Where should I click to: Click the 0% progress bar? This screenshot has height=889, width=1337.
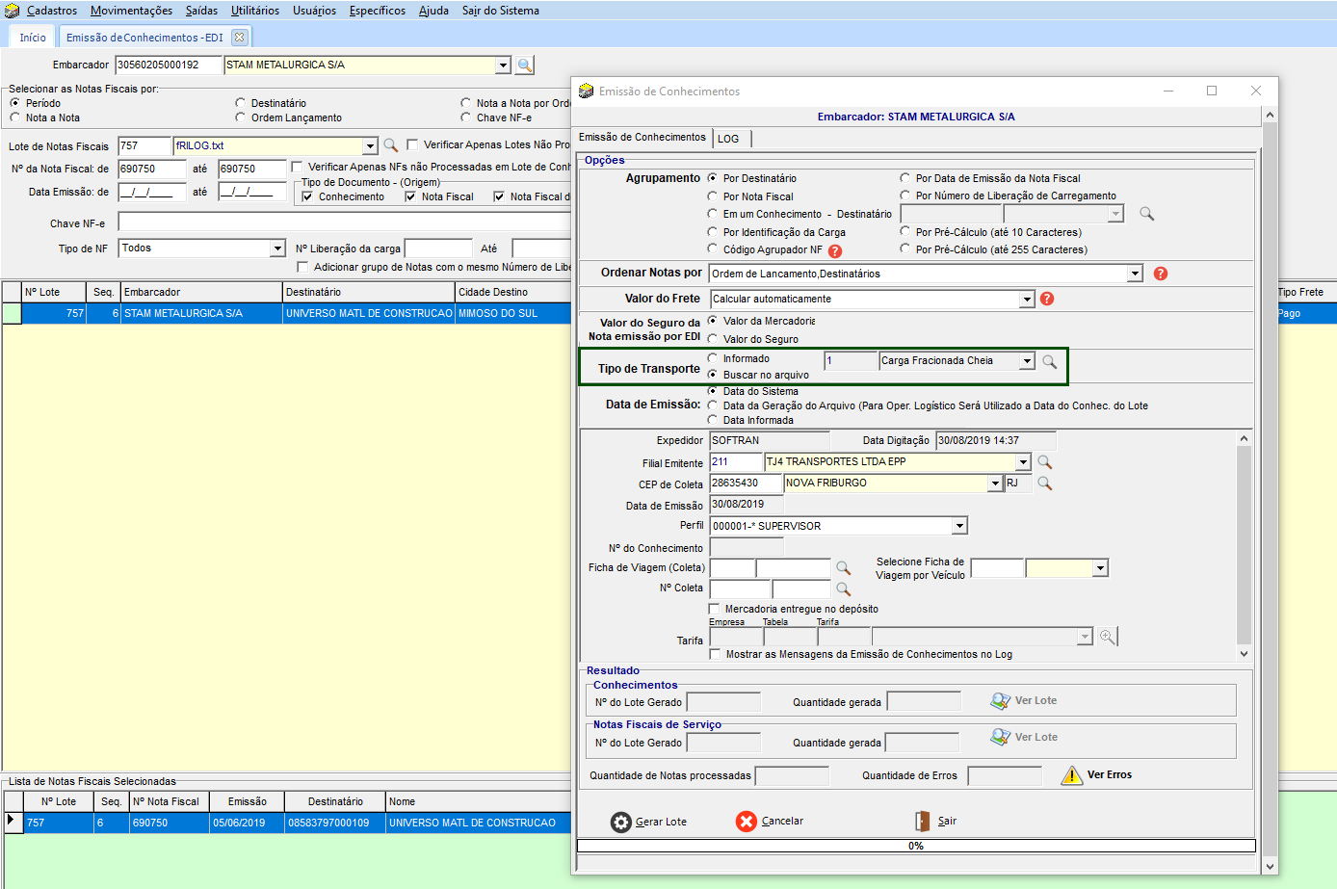pos(915,846)
